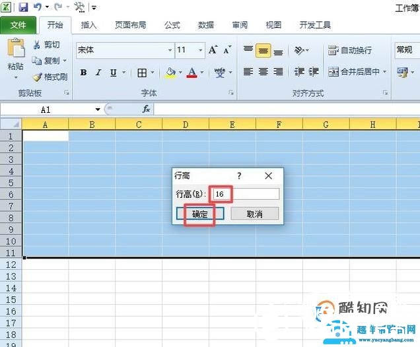This screenshot has height=347, width=420.
Task: Click the Excel application icon
Action: tap(6, 7)
